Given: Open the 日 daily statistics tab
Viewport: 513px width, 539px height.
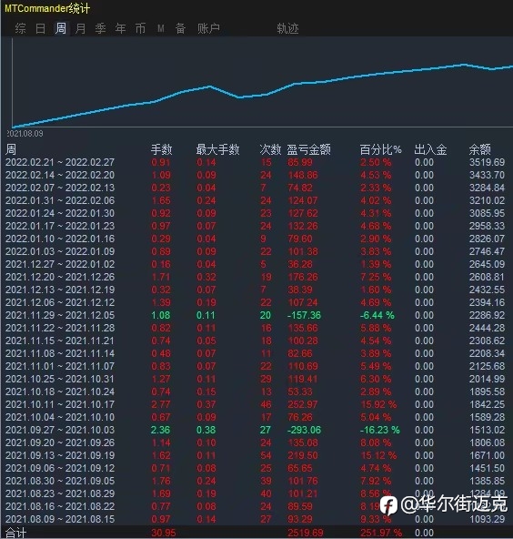Looking at the screenshot, I should tap(41, 28).
